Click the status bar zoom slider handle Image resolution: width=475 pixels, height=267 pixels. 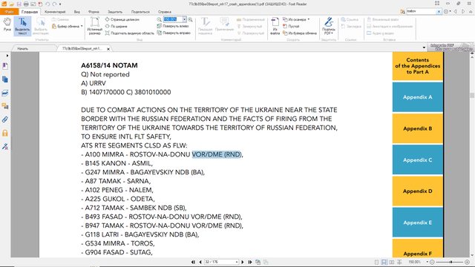coord(451,262)
